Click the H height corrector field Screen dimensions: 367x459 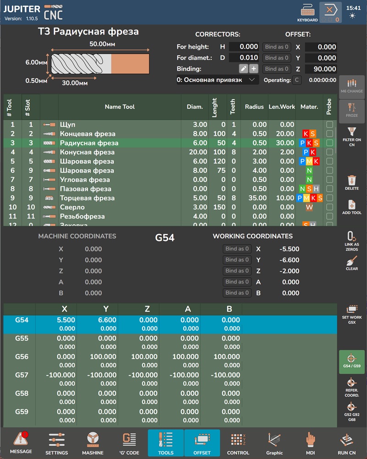[244, 47]
